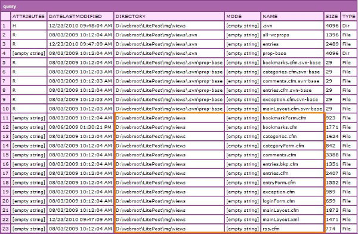Select size value 1771
358x234 pixels.
point(332,127)
